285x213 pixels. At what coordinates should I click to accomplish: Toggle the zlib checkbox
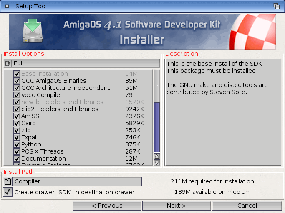17,130
